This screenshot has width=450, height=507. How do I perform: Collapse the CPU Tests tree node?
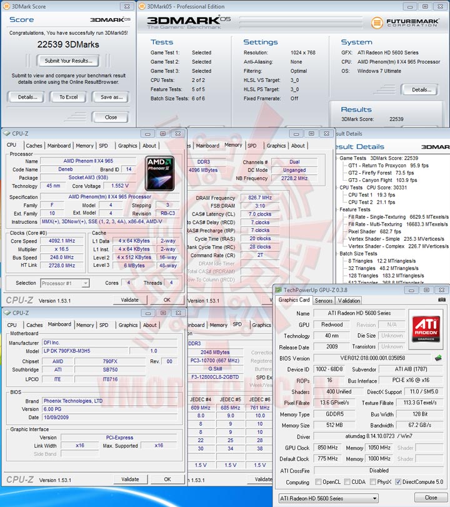click(337, 188)
